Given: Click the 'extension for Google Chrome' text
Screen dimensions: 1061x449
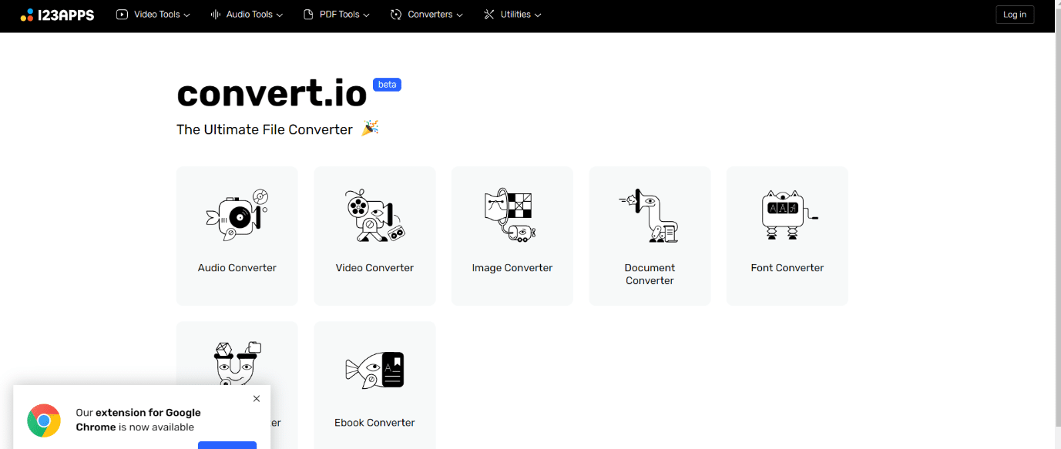Looking at the screenshot, I should point(138,420).
